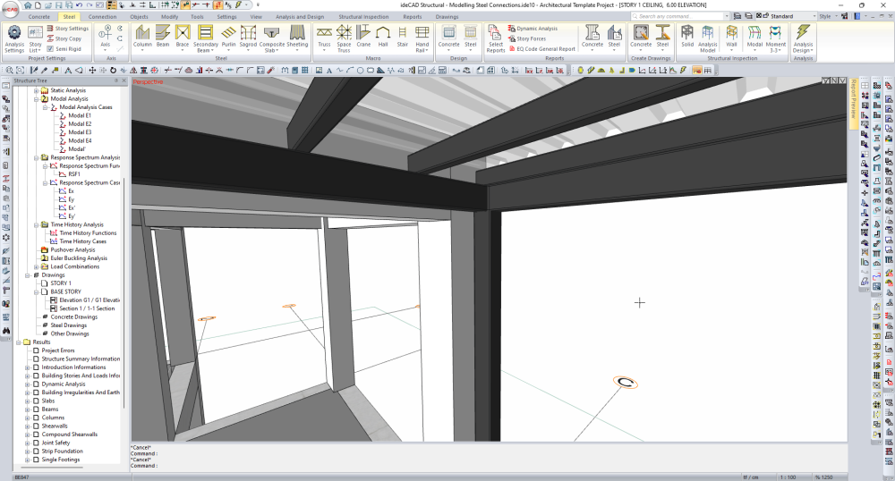This screenshot has height=481, width=895.
Task: Open the Structural Inspection tab
Action: point(363,16)
